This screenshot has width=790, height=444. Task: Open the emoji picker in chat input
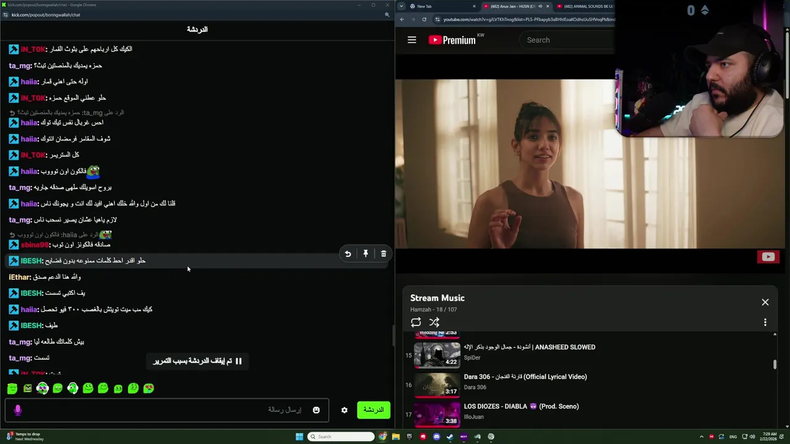(x=316, y=410)
